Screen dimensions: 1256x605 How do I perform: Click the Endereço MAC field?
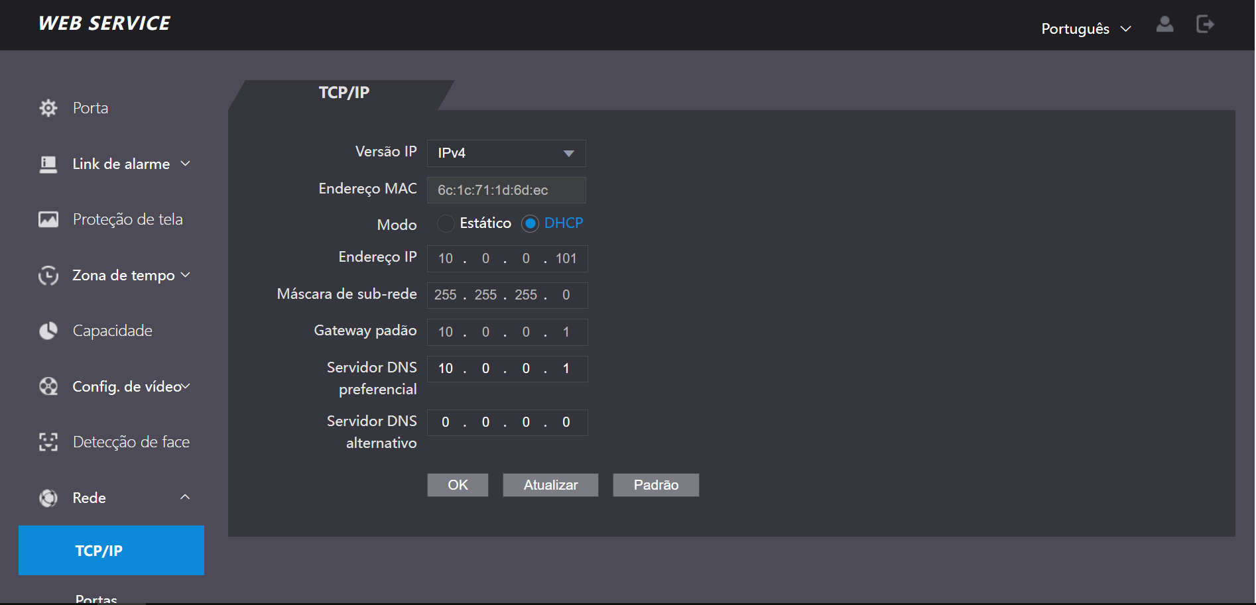[507, 190]
